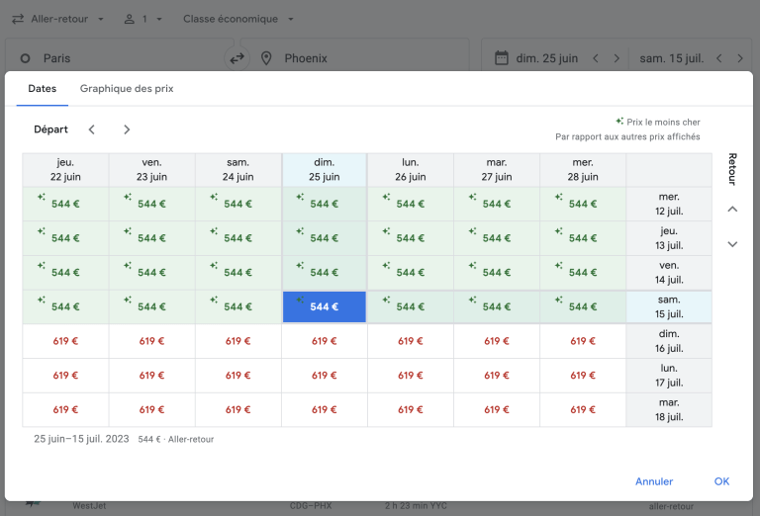The height and width of the screenshot is (516, 760).
Task: Move the return date sam. 15 juil. forward one day
Action: 740,58
